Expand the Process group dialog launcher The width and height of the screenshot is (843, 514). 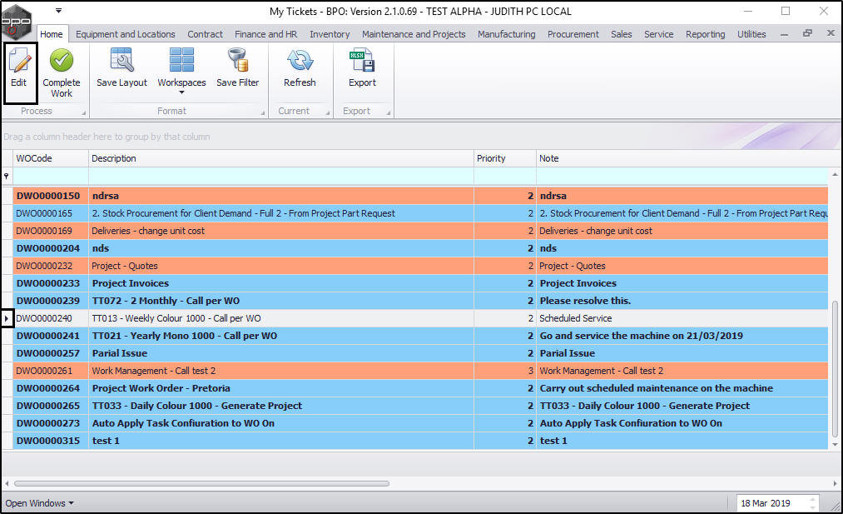click(83, 112)
